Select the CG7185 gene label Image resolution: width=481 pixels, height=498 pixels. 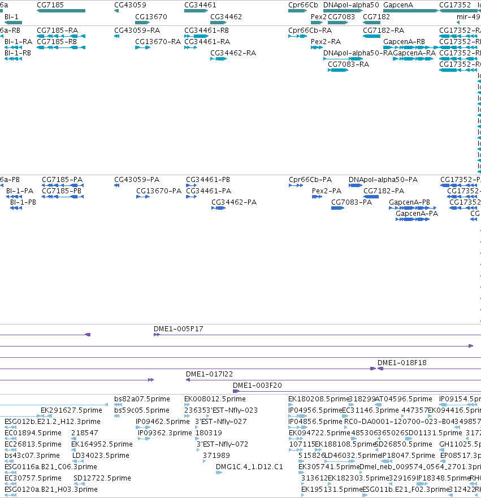tap(50, 5)
